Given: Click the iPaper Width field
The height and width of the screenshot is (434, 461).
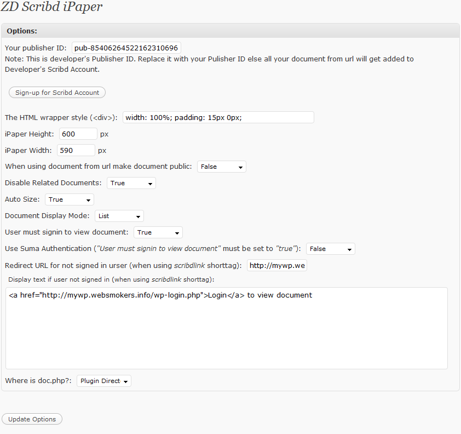Looking at the screenshot, I should click(76, 150).
